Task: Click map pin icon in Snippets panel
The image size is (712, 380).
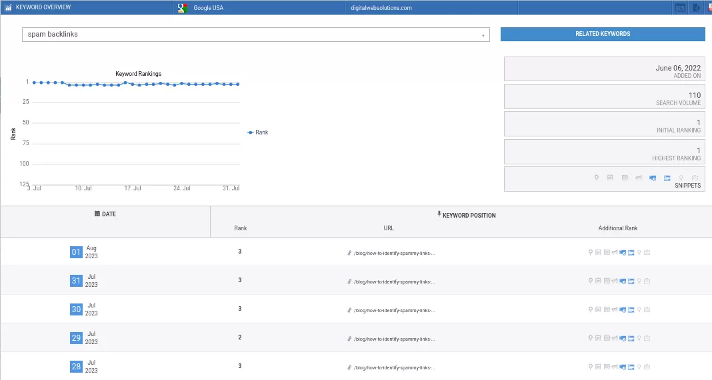Action: tap(597, 178)
